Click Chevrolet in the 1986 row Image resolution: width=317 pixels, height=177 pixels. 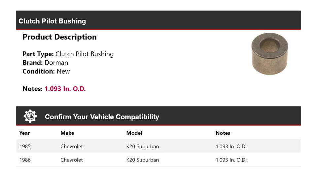click(x=72, y=160)
